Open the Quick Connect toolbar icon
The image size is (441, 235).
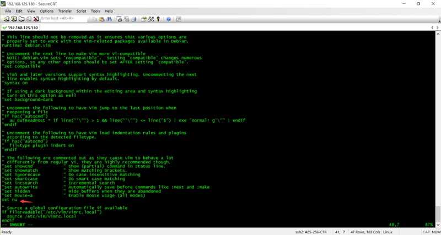click(13, 19)
